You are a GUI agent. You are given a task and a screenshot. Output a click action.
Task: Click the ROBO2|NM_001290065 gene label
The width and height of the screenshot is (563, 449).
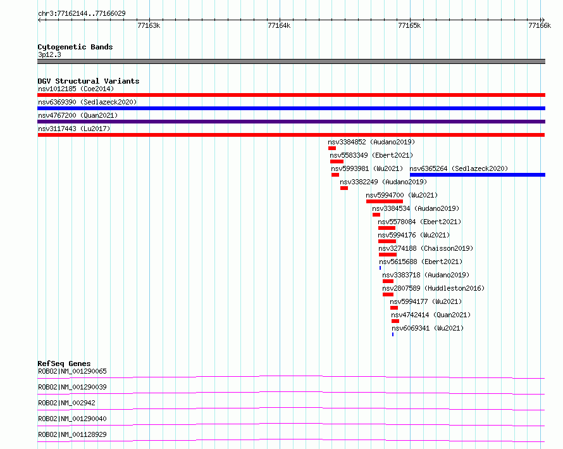[72, 371]
